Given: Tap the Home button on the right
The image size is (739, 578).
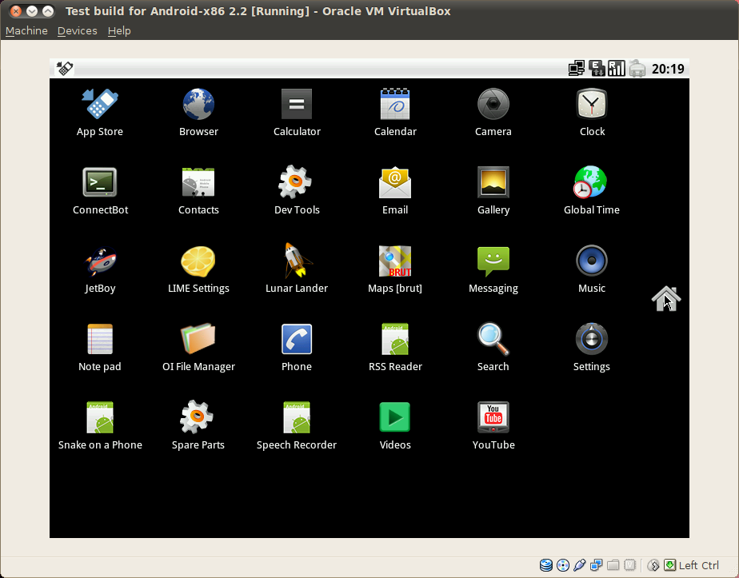Looking at the screenshot, I should pyautogui.click(x=666, y=299).
